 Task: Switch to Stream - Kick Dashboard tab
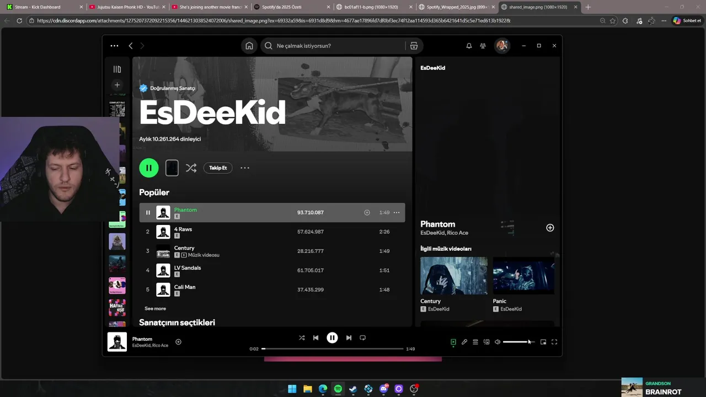click(x=43, y=7)
